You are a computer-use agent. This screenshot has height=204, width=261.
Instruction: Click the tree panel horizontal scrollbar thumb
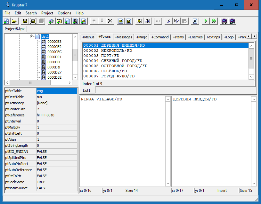[30, 82]
